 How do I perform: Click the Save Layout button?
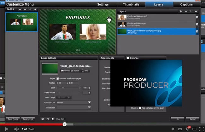click(x=28, y=119)
